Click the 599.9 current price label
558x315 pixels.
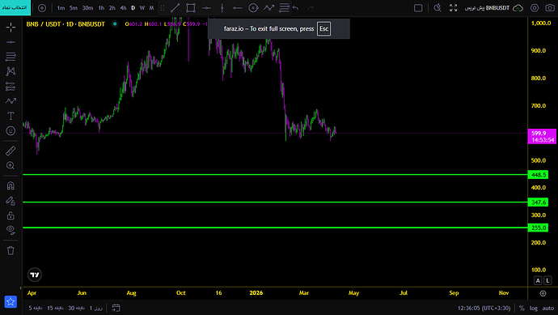click(542, 136)
